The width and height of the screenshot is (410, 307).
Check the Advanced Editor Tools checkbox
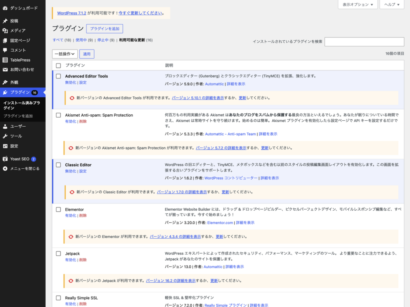pyautogui.click(x=58, y=76)
